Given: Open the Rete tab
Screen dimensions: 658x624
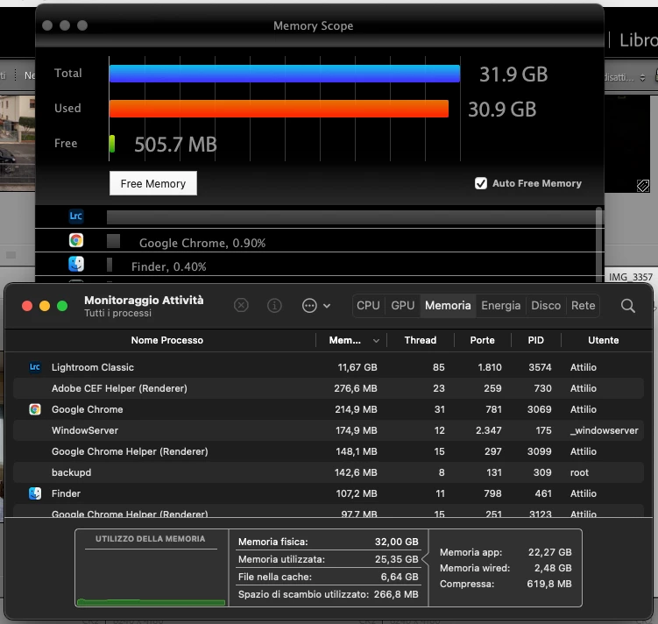Looking at the screenshot, I should (583, 306).
